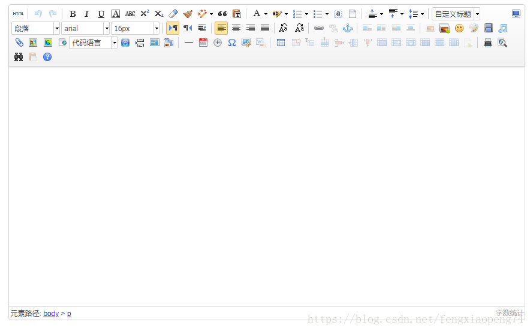
Task: Click the paste as plain text icon
Action: click(x=237, y=14)
